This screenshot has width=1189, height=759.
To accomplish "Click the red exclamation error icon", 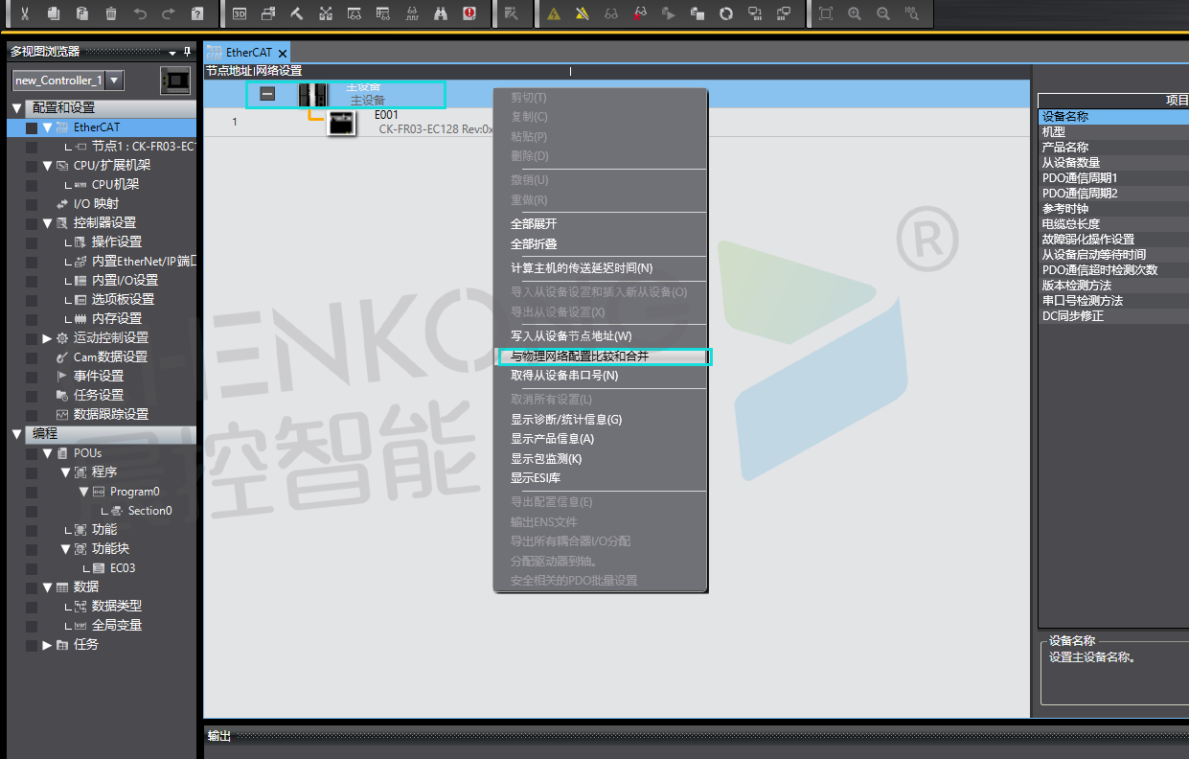I will click(469, 13).
